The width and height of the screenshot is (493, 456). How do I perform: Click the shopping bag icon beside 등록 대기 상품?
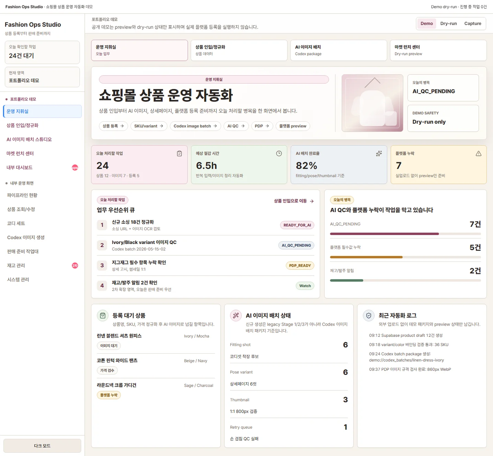[x=103, y=315]
